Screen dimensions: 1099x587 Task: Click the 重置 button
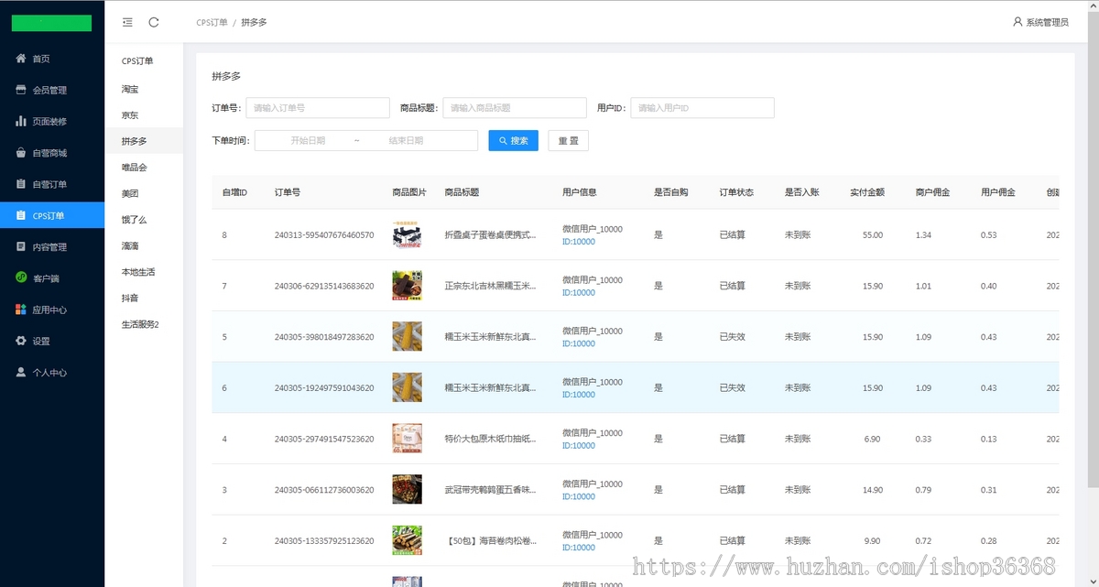(568, 141)
